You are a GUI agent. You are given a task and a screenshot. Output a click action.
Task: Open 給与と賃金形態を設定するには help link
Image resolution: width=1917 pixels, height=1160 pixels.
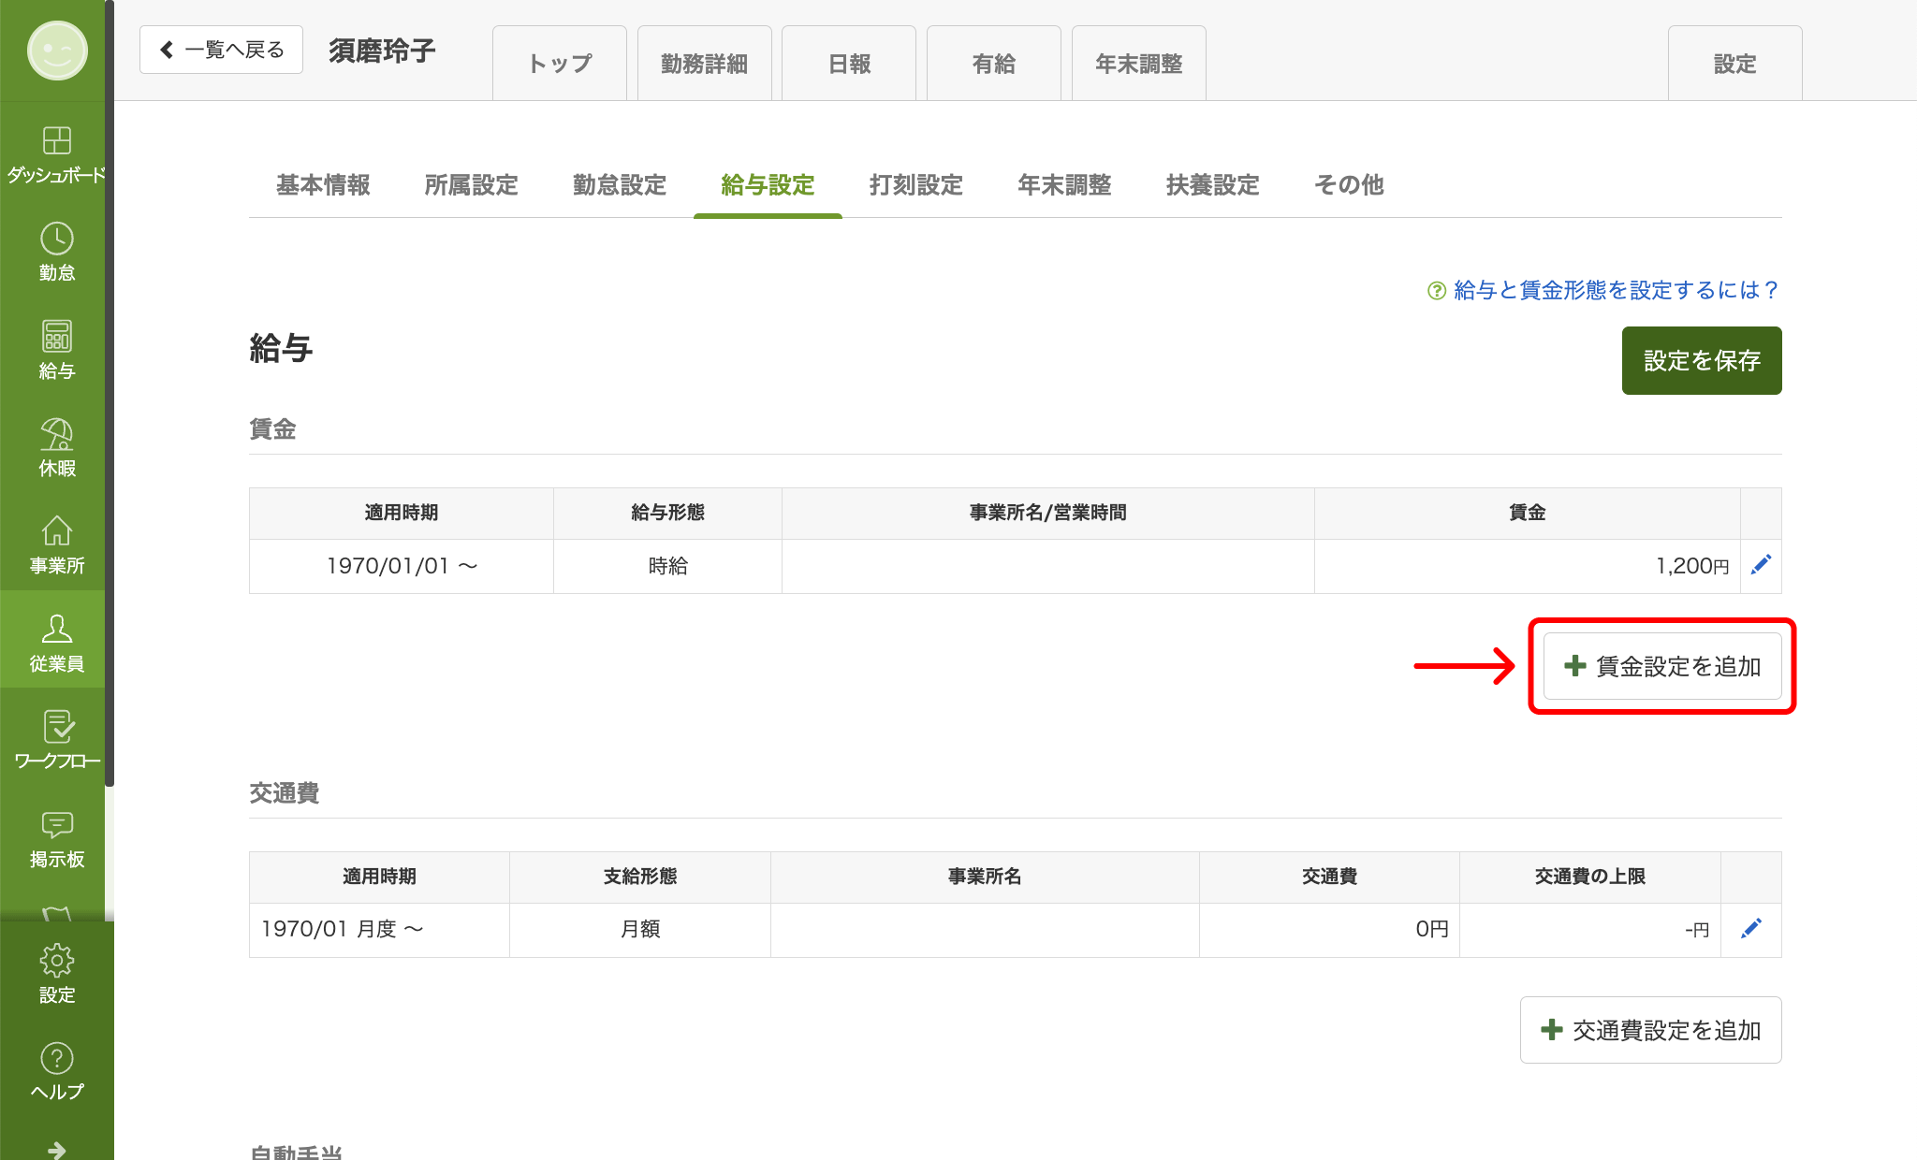pyautogui.click(x=1614, y=290)
